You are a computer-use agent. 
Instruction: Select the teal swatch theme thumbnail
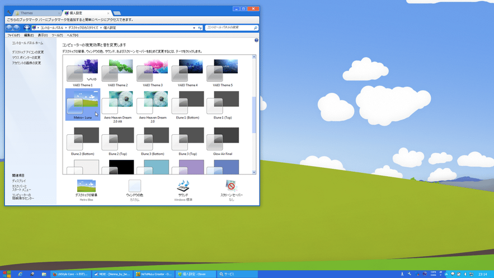click(153, 167)
